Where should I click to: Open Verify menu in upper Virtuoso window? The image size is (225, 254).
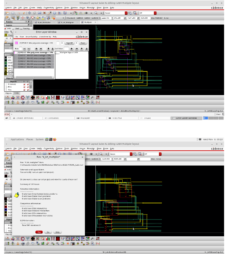(40, 8)
